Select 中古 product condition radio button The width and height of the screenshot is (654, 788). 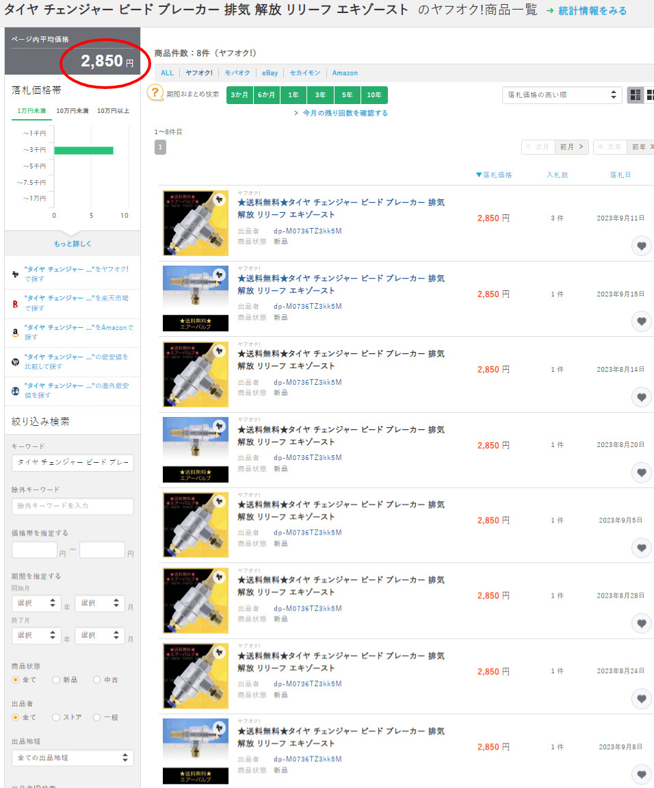click(96, 680)
